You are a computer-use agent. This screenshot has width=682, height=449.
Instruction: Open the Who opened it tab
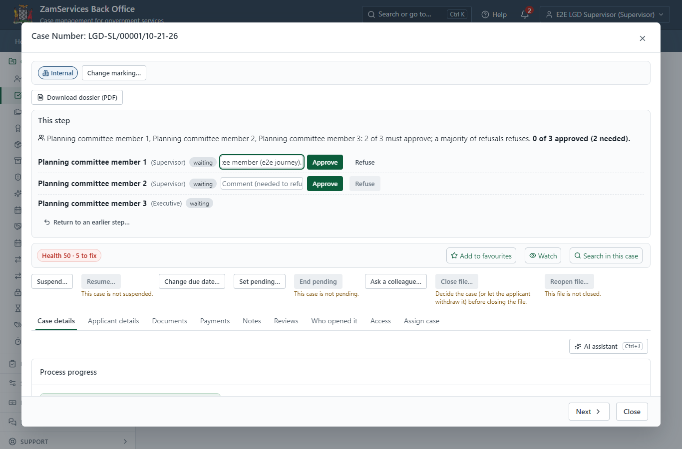[335, 321]
